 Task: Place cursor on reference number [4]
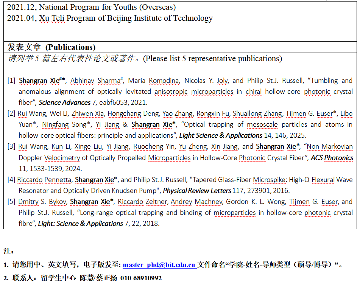[12, 180]
